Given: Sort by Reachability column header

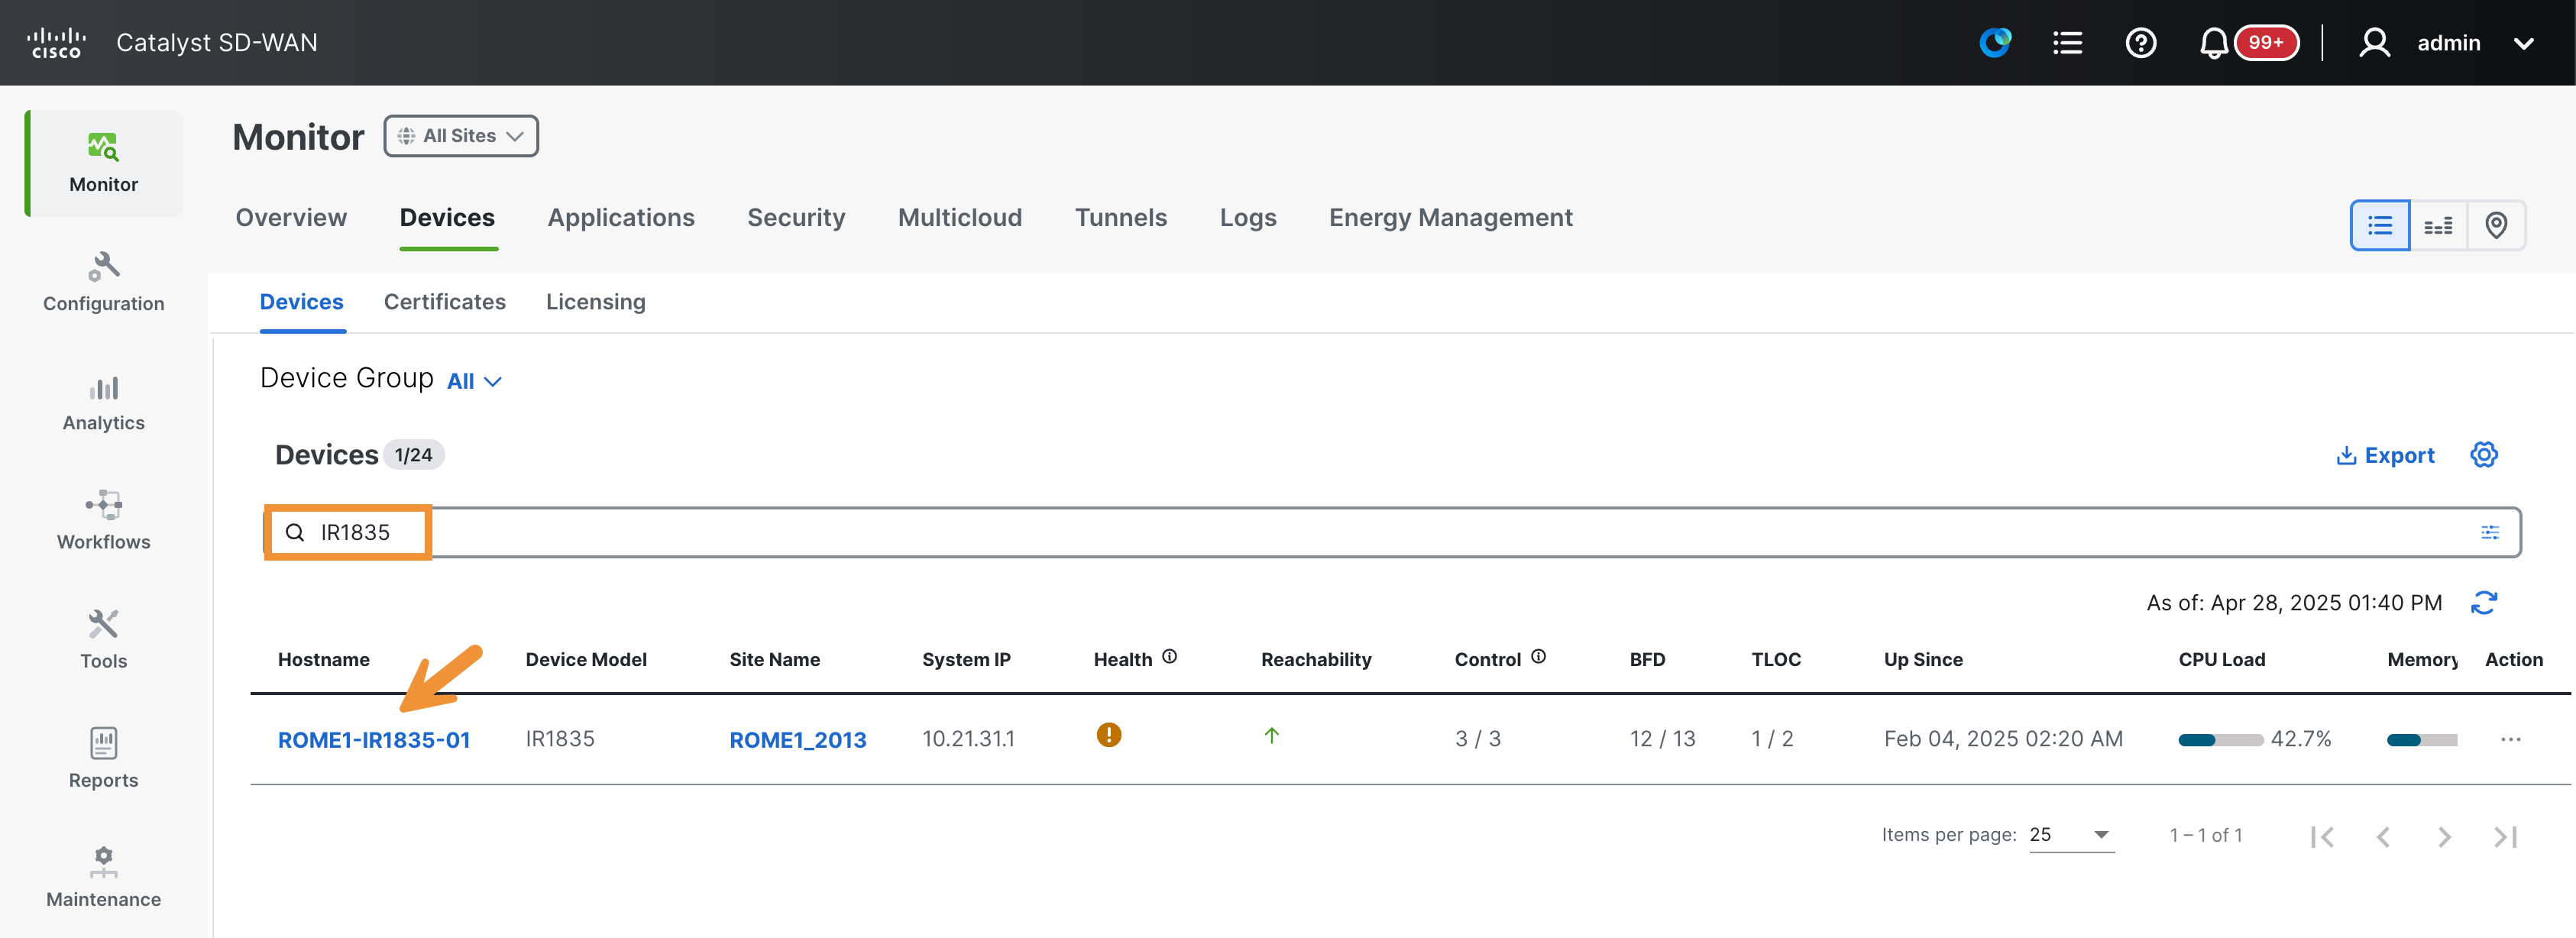Looking at the screenshot, I should pos(1316,660).
